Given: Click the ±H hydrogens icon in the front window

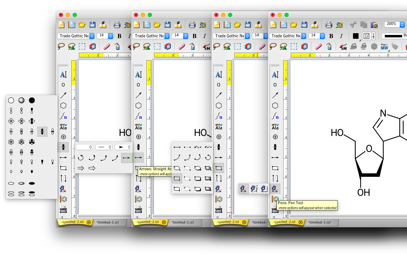Looking at the screenshot, I should pyautogui.click(x=343, y=47).
